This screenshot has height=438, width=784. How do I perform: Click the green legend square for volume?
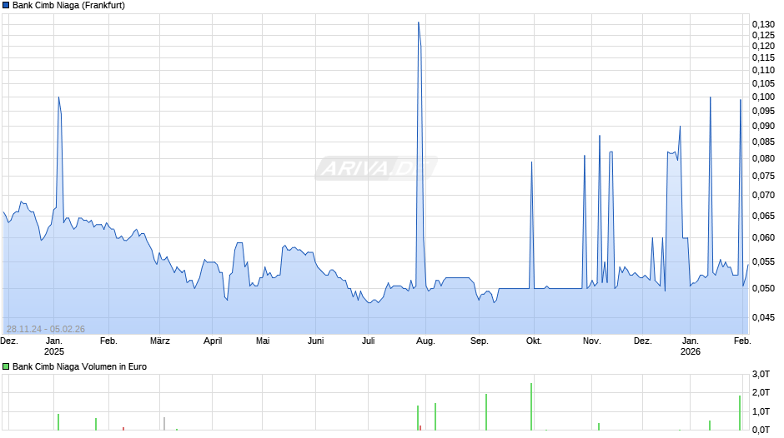point(6,366)
